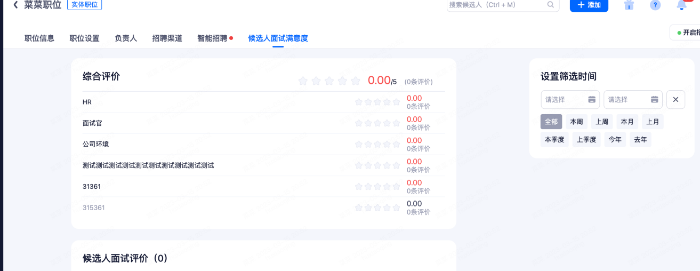Switch to the 职位信息 tab

39,38
